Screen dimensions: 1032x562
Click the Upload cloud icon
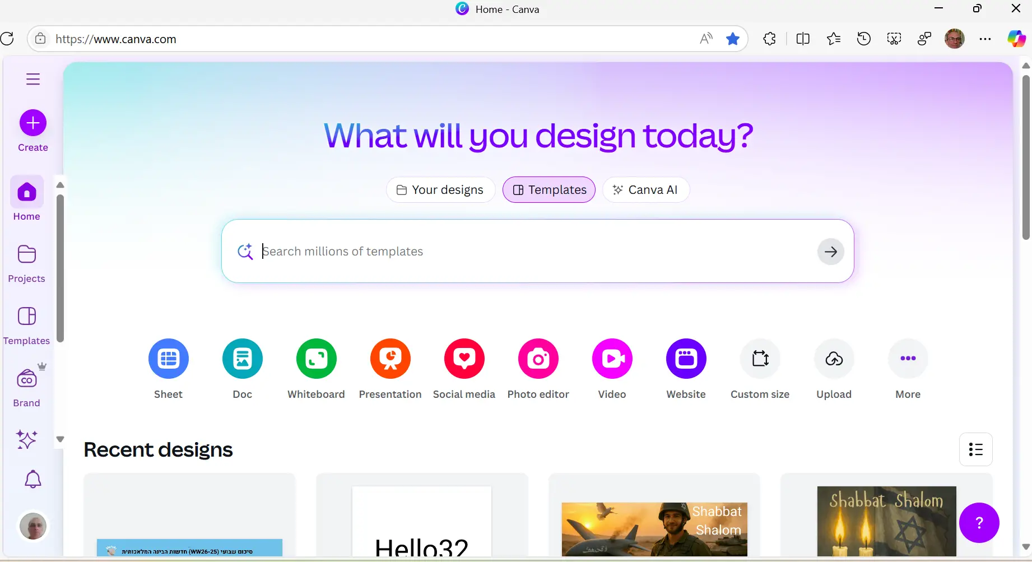[x=834, y=359]
